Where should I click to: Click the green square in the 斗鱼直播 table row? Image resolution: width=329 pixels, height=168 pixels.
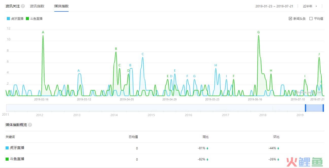(x=7, y=159)
